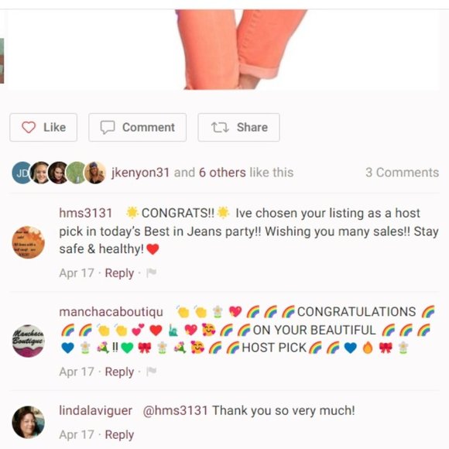Flag the hms3131 comment
The height and width of the screenshot is (449, 449).
click(151, 272)
